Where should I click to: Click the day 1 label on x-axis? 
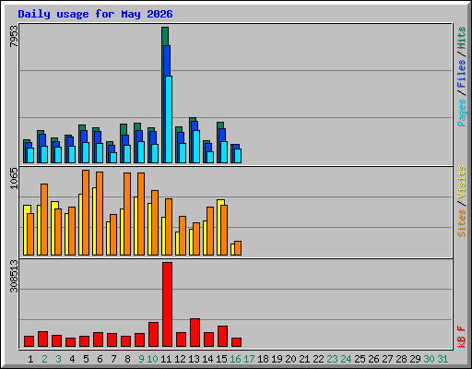click(x=30, y=359)
